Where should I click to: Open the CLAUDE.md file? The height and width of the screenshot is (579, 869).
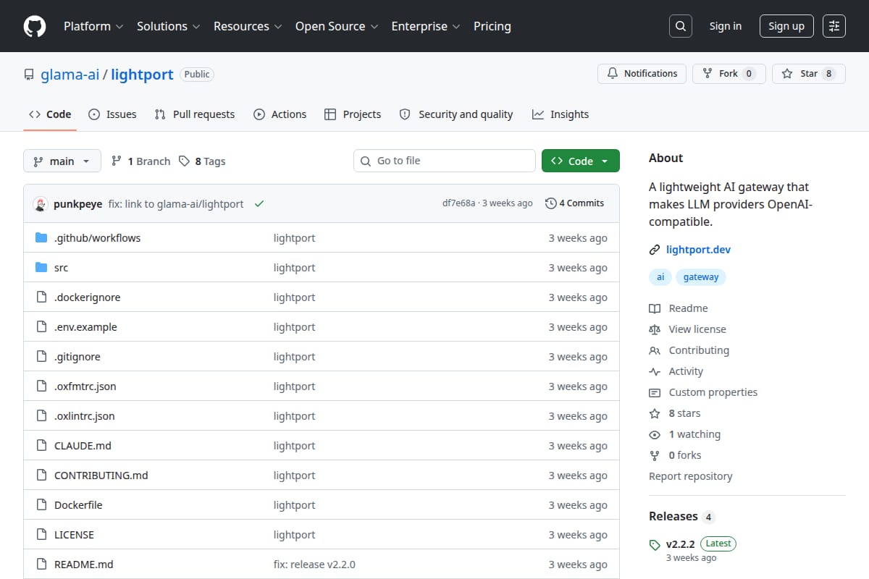[83, 446]
